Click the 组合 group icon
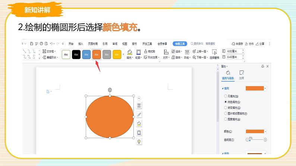The width and height of the screenshot is (296, 166). 177,51
